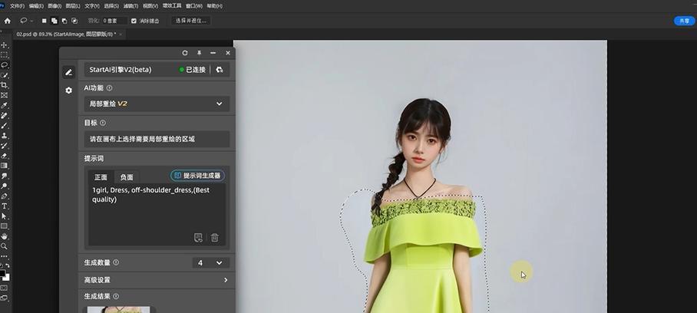Switch to the 负面 negative prompt tab
The height and width of the screenshot is (313, 697).
tap(127, 176)
